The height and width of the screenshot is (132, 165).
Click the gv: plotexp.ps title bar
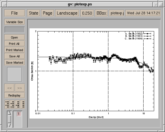80,4
